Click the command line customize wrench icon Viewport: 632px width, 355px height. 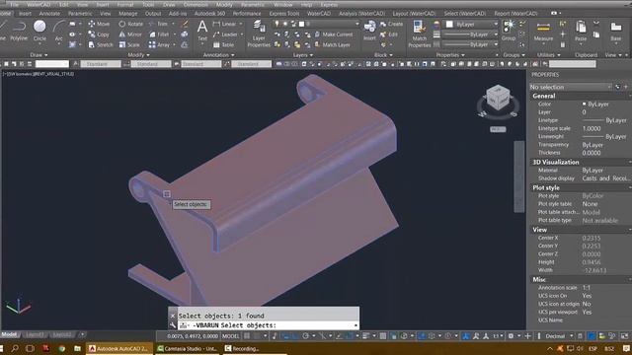pos(173,325)
